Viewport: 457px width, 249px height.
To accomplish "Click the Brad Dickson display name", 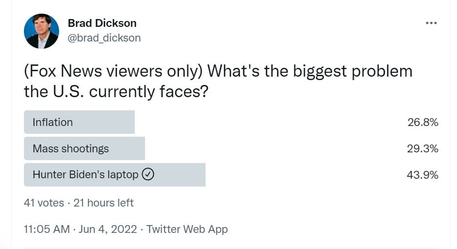I will pyautogui.click(x=102, y=23).
